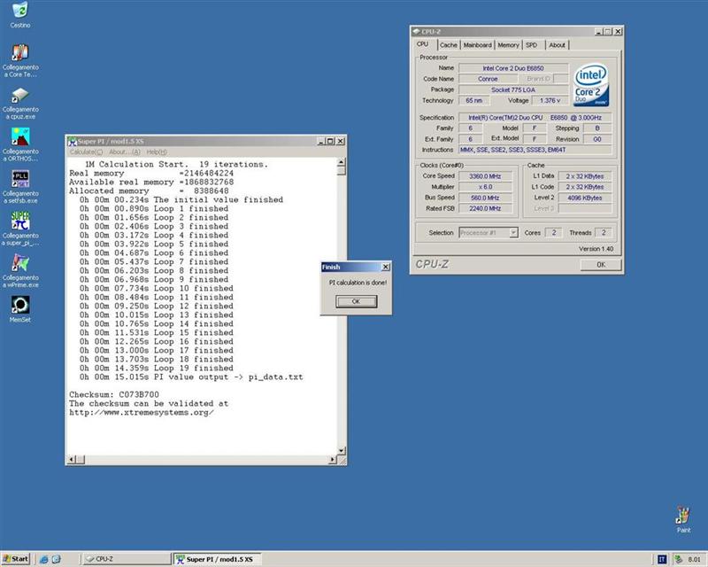Click the Name field showing Intel Core 2 Duo E6850
This screenshot has height=567, width=708.
(x=513, y=68)
